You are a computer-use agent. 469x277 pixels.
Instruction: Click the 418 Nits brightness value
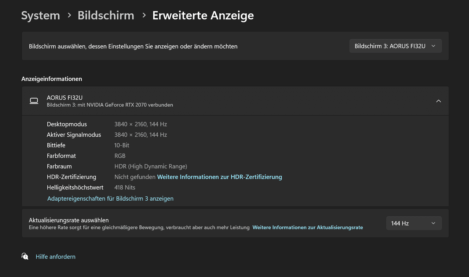[x=125, y=188]
